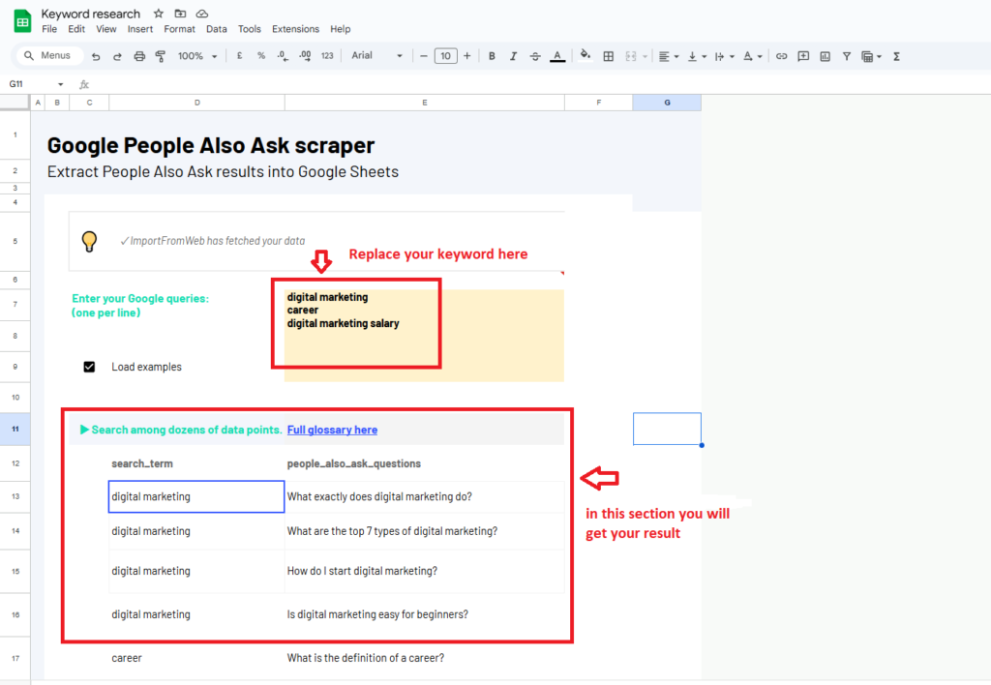Select cell 'How do I start digital marketing?'
The image size is (991, 685).
click(x=425, y=571)
